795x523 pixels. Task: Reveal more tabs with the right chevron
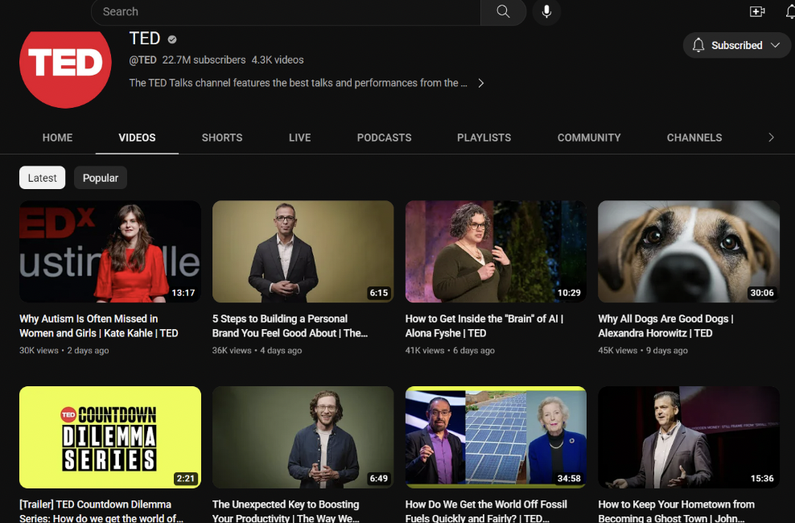click(770, 138)
